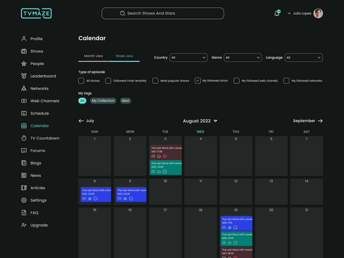Screen dimensions: 344x258
Task: Filter by My Collection tag
Action: [103, 101]
